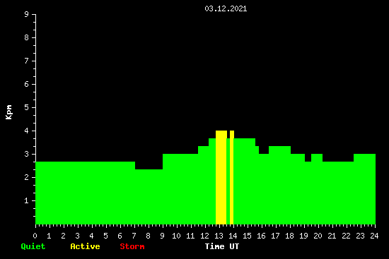Image resolution: width=389 pixels, height=259 pixels.
Task: Click x-axis hour label 15
Action: click(x=247, y=236)
